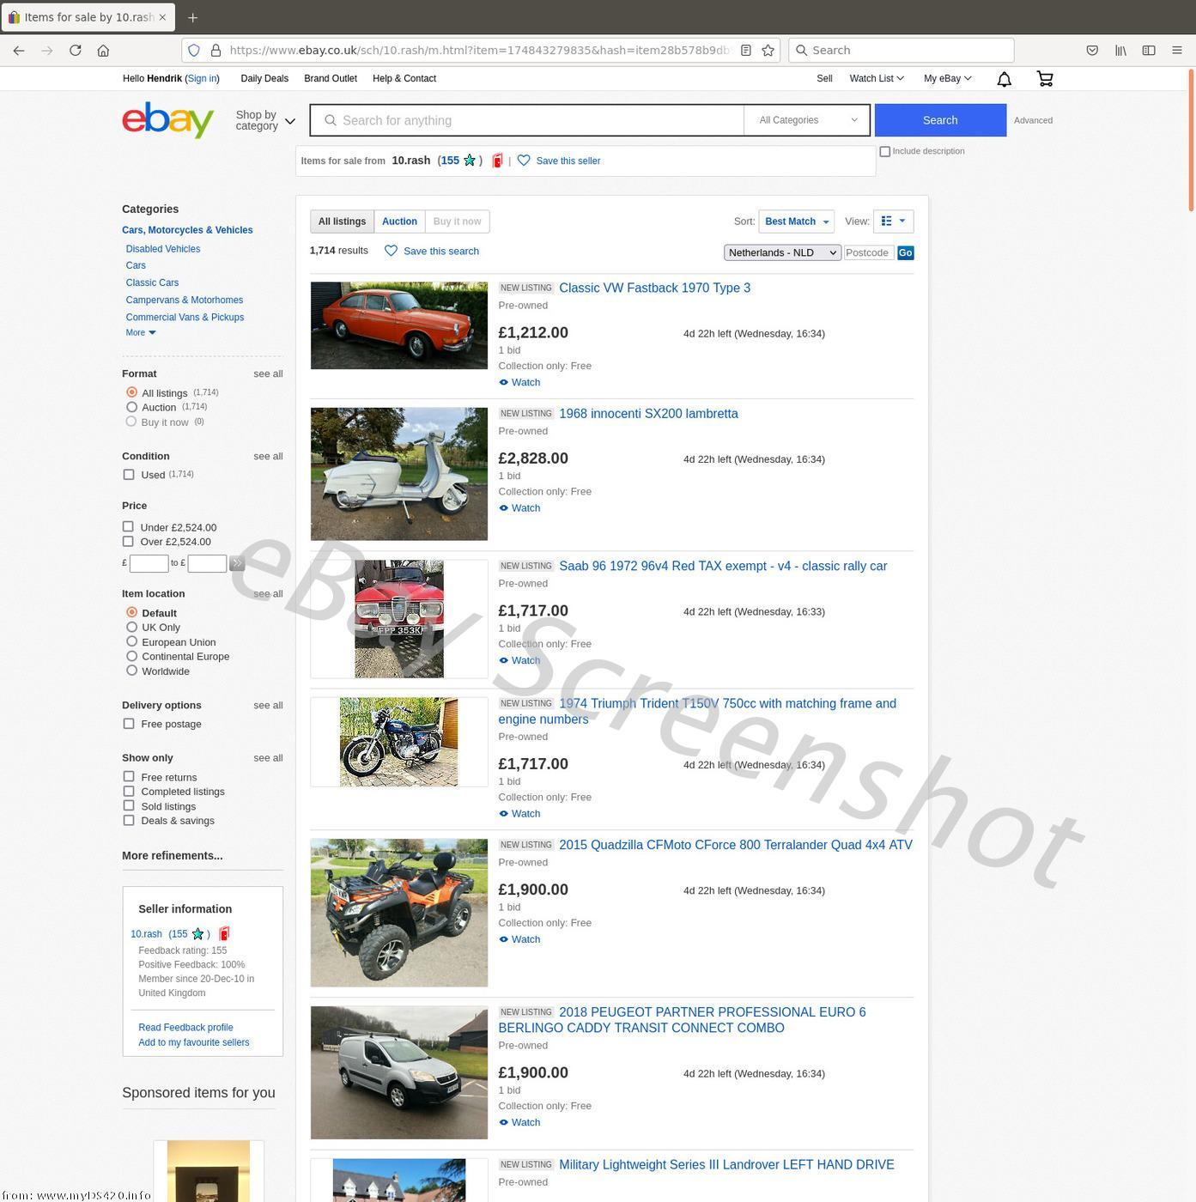The width and height of the screenshot is (1196, 1202).
Task: Click the Lambretta scooter thumbnail
Action: point(398,474)
